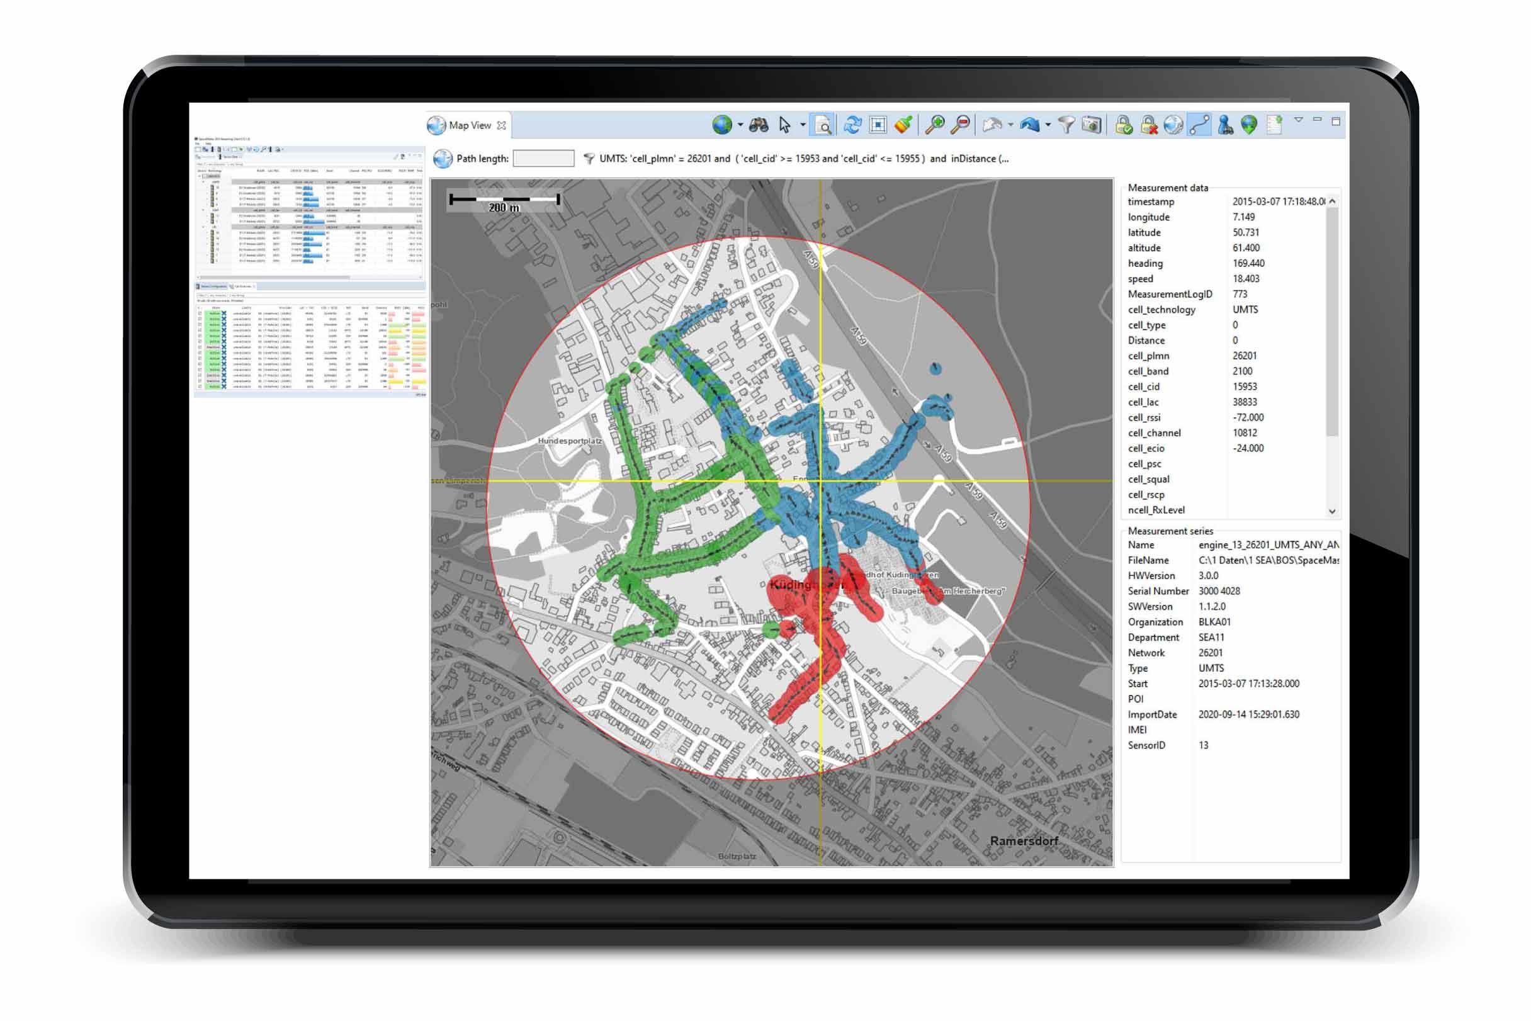This screenshot has width=1531, height=1021.
Task: Select the cell_rssi value -72.000
Action: pyautogui.click(x=1248, y=417)
